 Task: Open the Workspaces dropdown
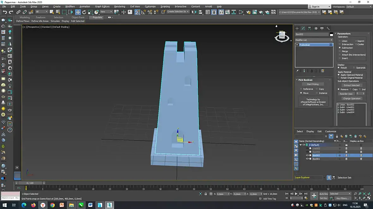[x=358, y=7]
